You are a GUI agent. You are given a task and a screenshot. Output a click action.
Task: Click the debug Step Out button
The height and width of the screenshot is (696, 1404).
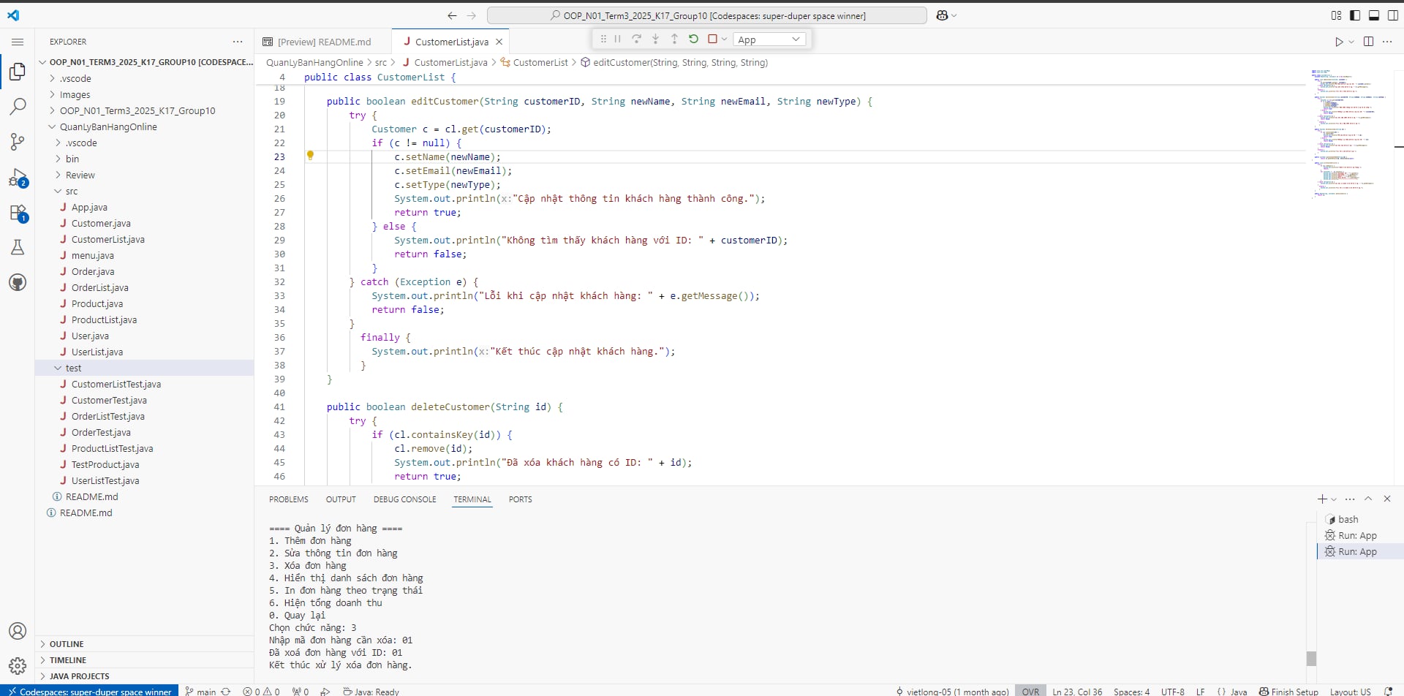click(x=674, y=39)
